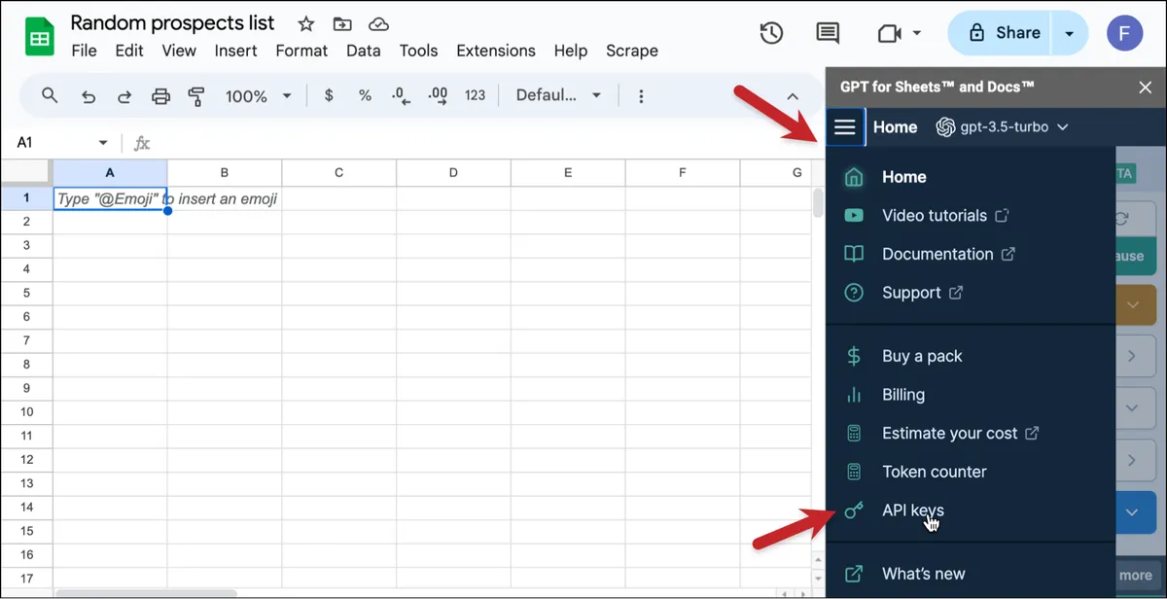Click the Support question mark icon
This screenshot has height=599, width=1167.
click(854, 293)
